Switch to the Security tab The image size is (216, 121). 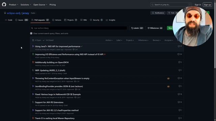pyautogui.click(x=96, y=20)
